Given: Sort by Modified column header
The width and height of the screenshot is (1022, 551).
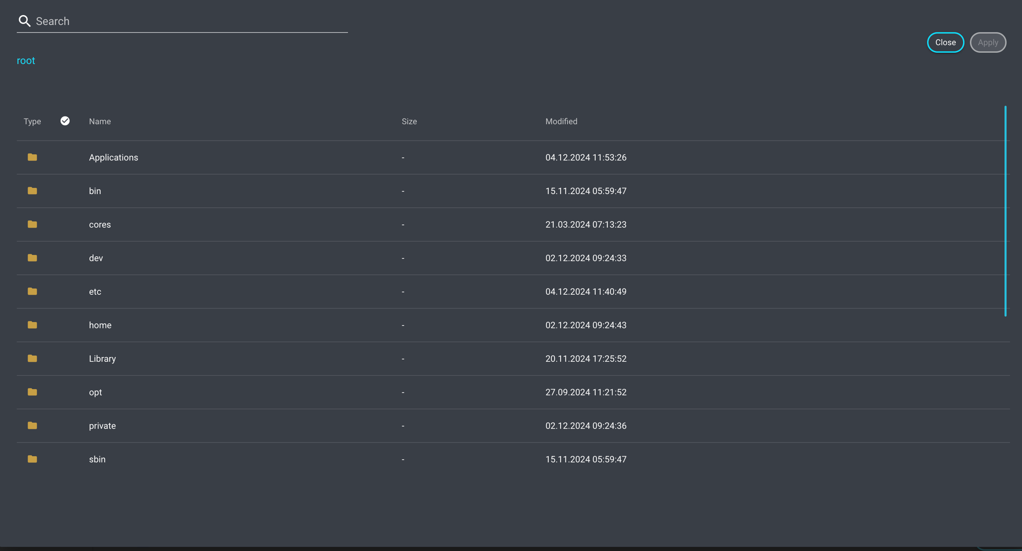Looking at the screenshot, I should pos(561,121).
